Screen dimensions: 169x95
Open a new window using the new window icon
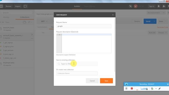pyautogui.click(x=25, y=6)
